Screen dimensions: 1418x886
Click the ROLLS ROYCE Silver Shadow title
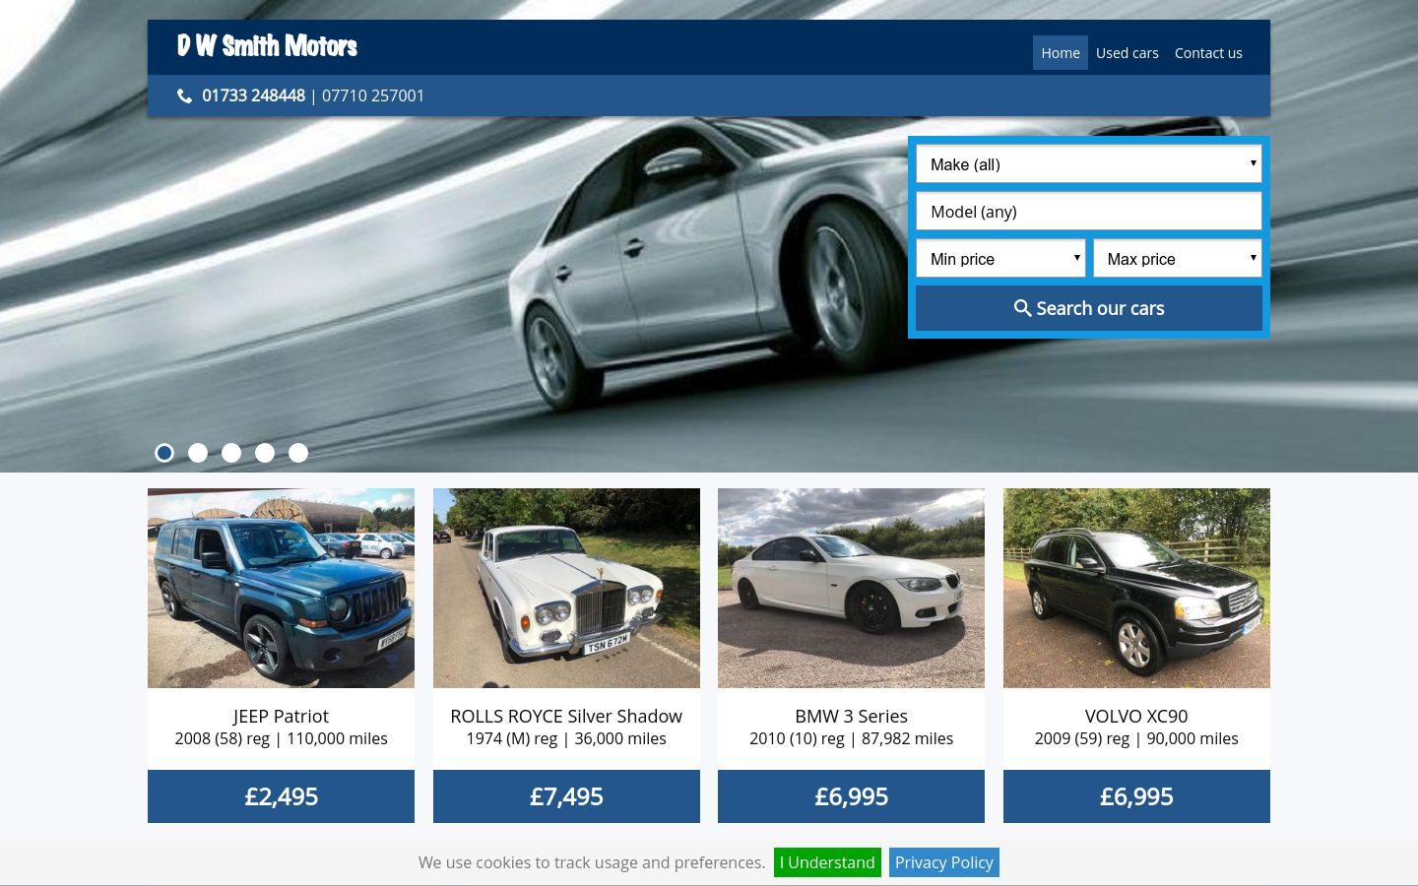pyautogui.click(x=566, y=717)
